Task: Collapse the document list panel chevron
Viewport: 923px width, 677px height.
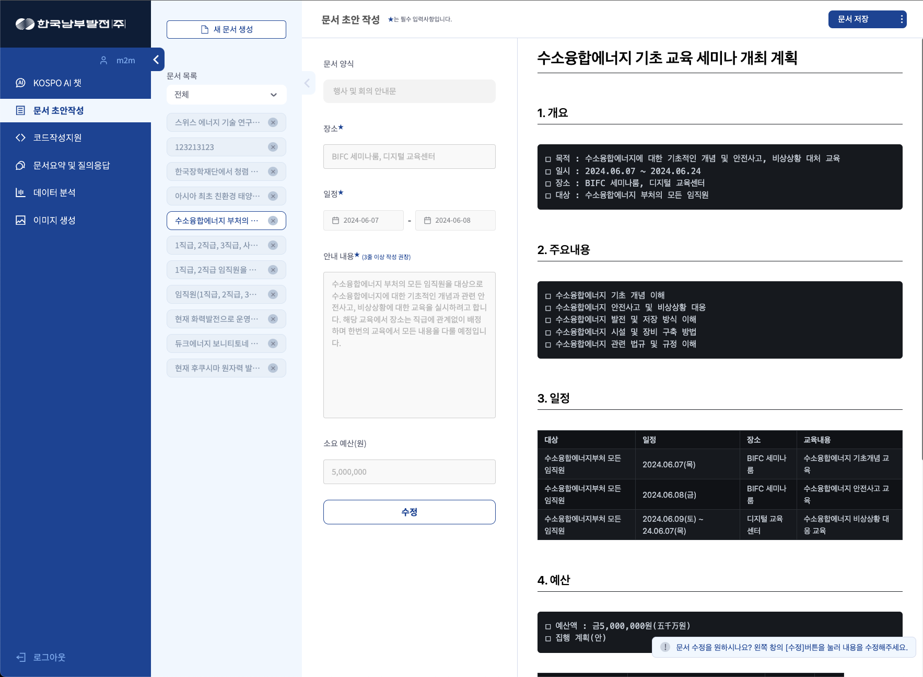Action: [308, 83]
